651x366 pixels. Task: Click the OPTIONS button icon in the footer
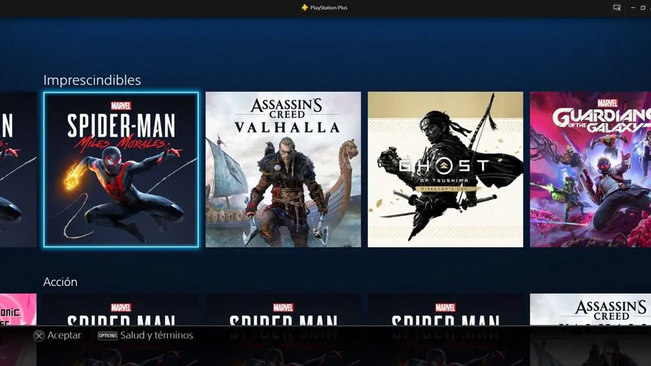tap(107, 335)
